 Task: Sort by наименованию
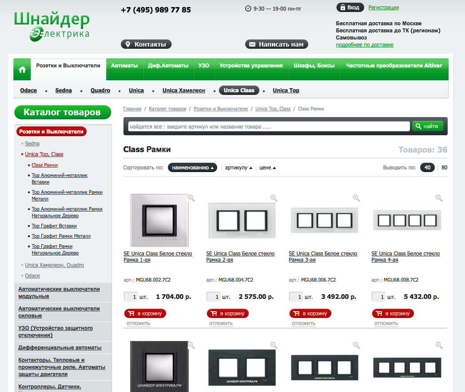click(x=192, y=168)
